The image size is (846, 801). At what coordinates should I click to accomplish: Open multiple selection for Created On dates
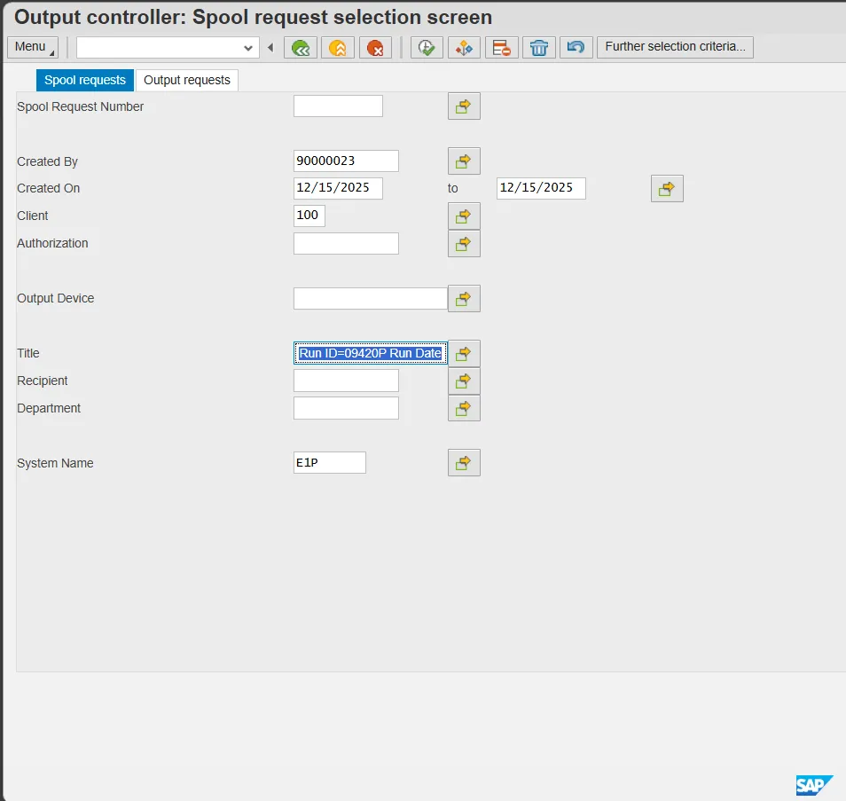tap(666, 189)
